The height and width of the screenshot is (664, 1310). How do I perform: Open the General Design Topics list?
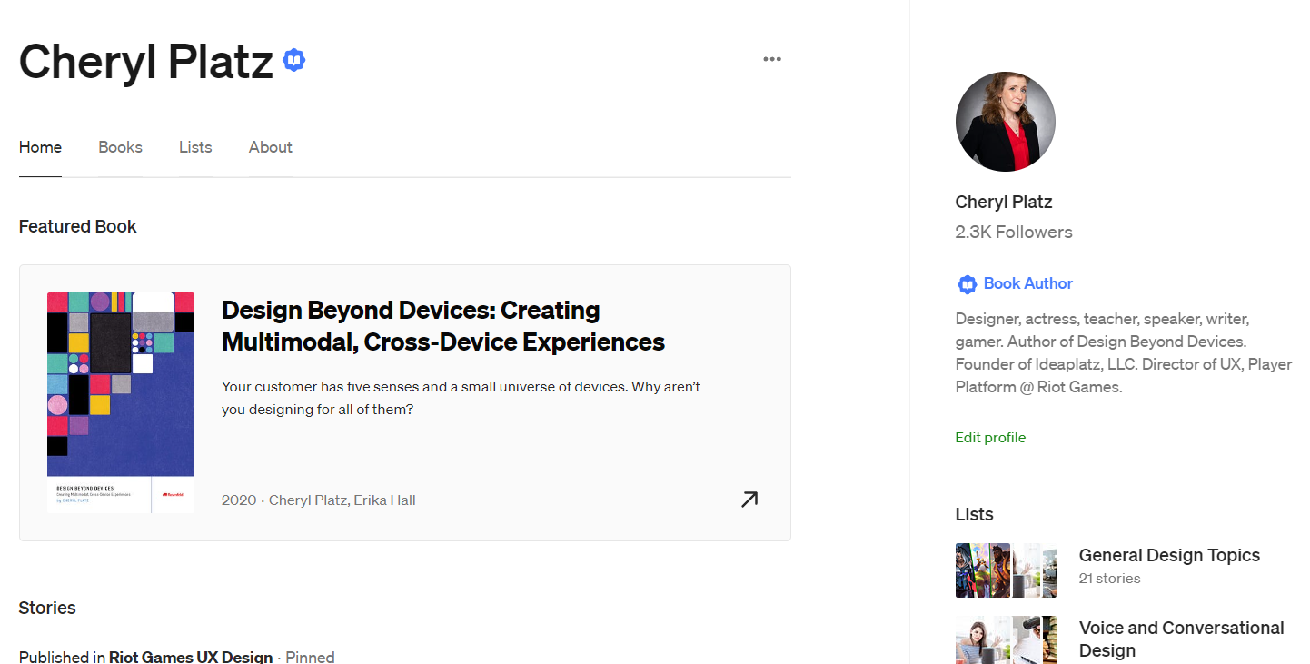[x=1168, y=555]
